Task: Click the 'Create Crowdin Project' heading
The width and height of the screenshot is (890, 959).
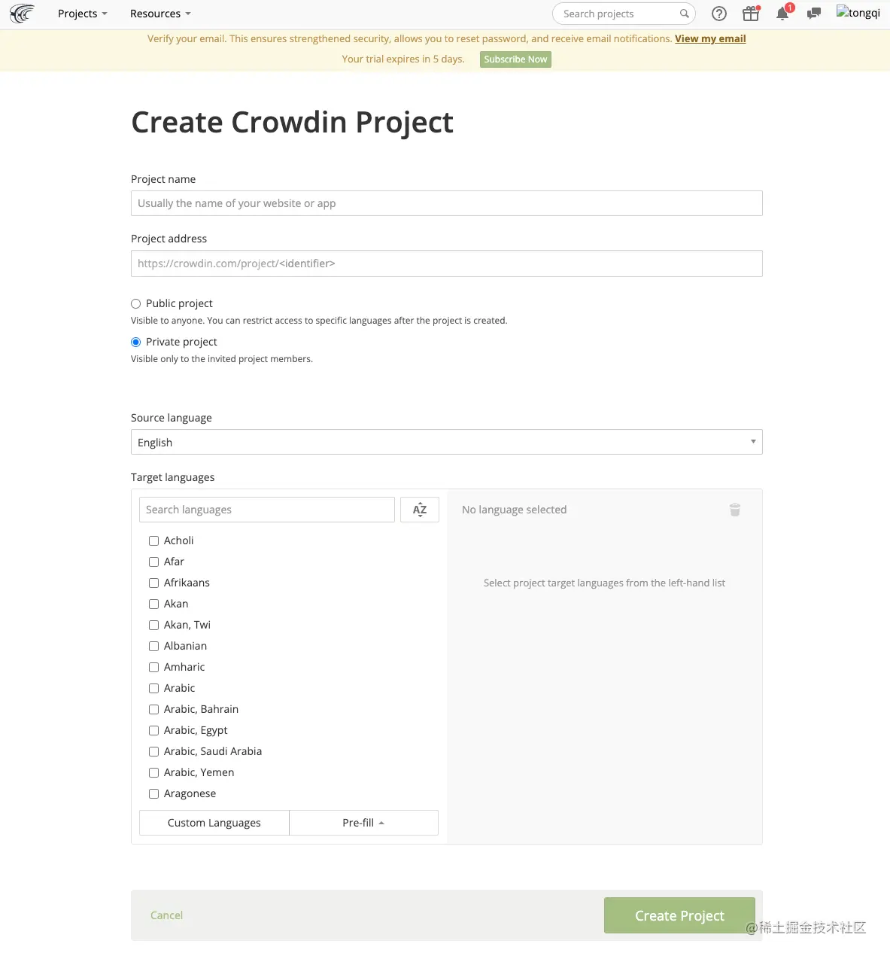Action: (292, 122)
